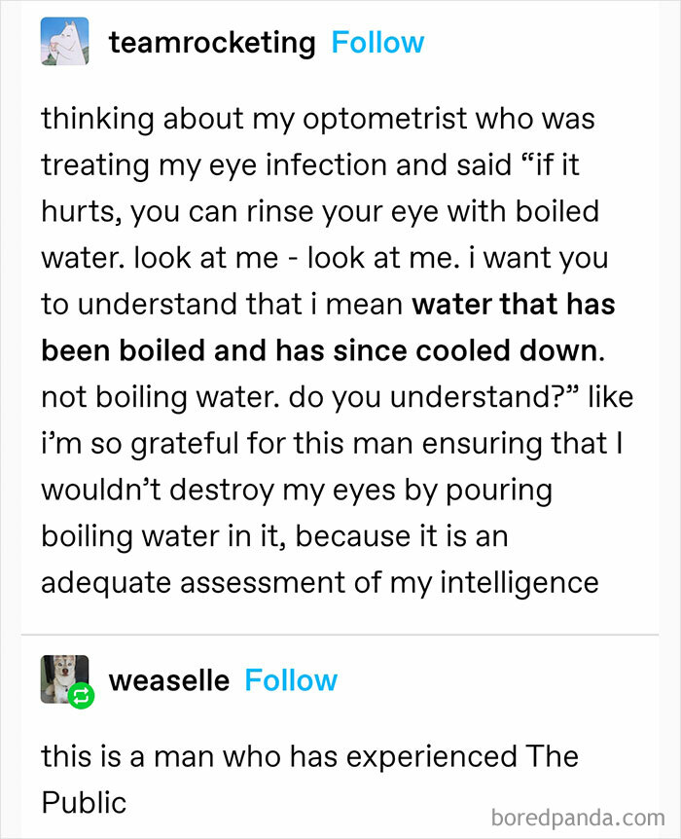This screenshot has width=681, height=839.
Task: Open teamrocketing's blog via the username
Action: click(x=210, y=43)
